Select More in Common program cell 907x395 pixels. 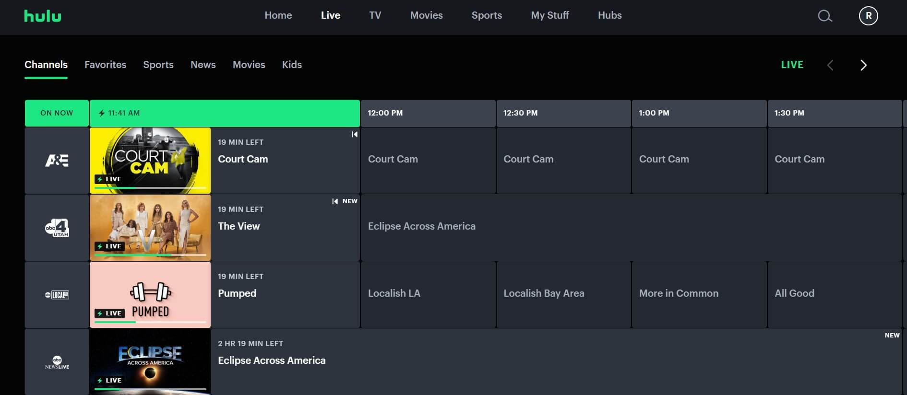pos(699,295)
